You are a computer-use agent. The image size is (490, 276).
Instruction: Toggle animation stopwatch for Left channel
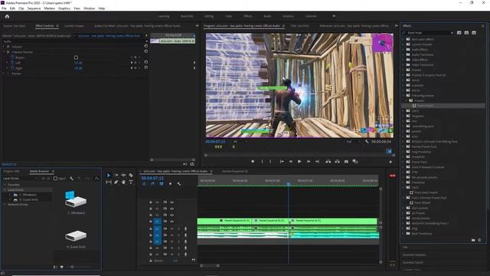pos(12,63)
